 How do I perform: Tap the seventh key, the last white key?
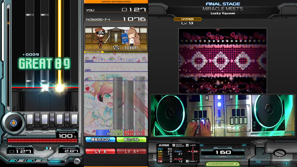point(74,119)
